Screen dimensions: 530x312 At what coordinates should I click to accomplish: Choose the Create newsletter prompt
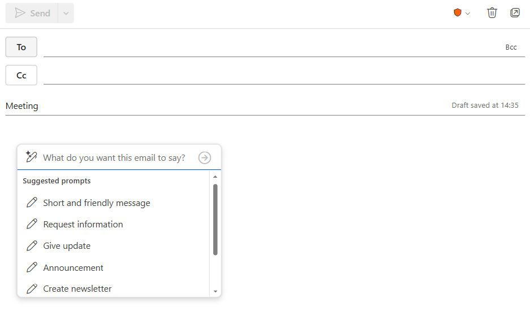(x=77, y=289)
